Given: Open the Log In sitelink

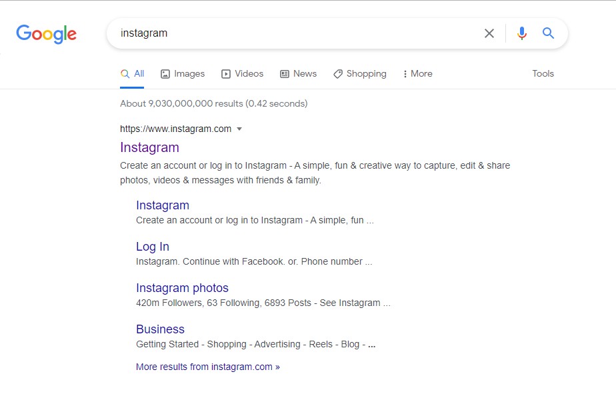Looking at the screenshot, I should click(x=153, y=246).
